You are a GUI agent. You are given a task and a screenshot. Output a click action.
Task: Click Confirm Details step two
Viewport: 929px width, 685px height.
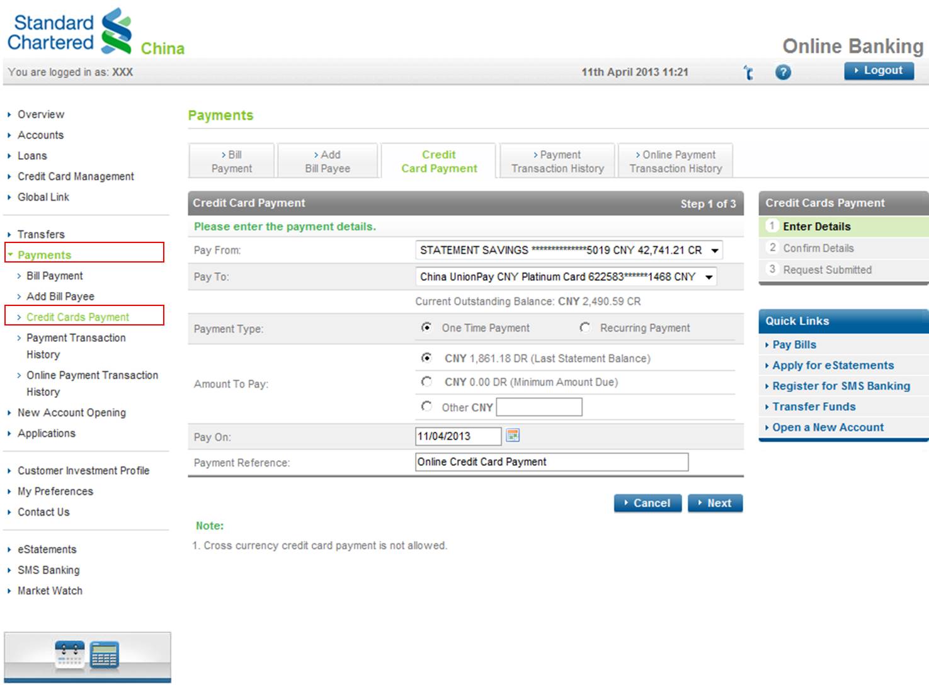point(843,248)
